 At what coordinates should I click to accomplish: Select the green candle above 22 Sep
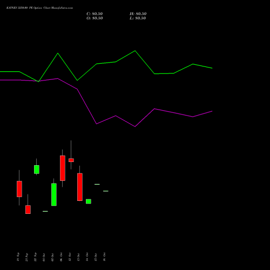click(37, 170)
